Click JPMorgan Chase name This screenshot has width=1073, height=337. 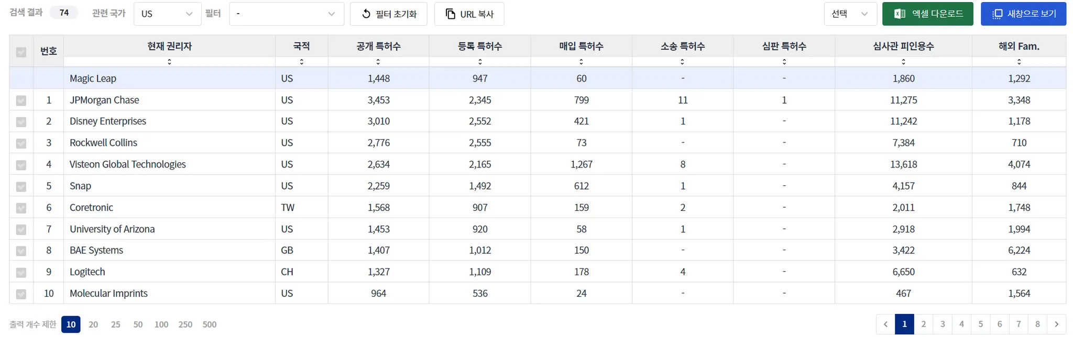pyautogui.click(x=104, y=100)
